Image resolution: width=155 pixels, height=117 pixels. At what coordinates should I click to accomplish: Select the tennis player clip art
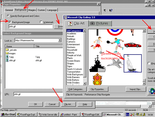[x=115, y=45]
